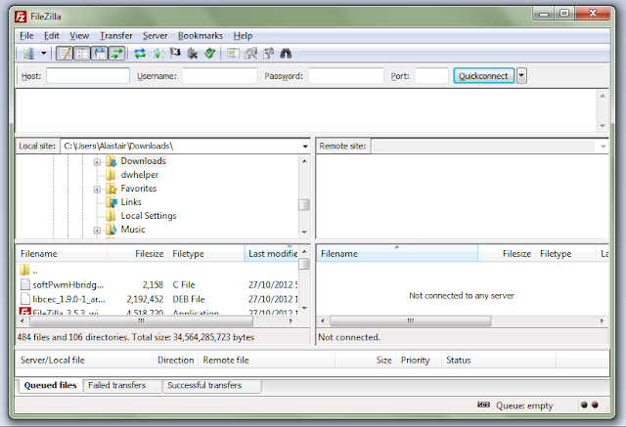The image size is (626, 427).
Task: Focus the Port input field
Action: (431, 76)
